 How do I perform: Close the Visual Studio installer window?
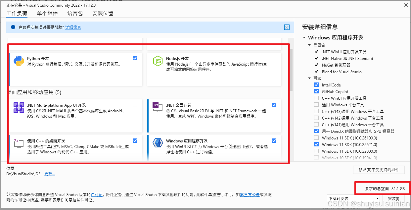click(406, 5)
